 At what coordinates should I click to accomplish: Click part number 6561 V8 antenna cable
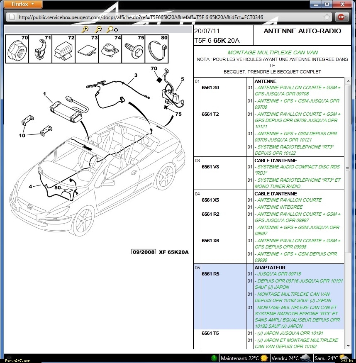tap(210, 167)
